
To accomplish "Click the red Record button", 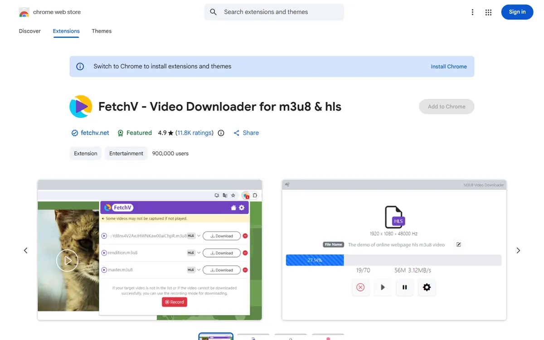I will tap(175, 302).
